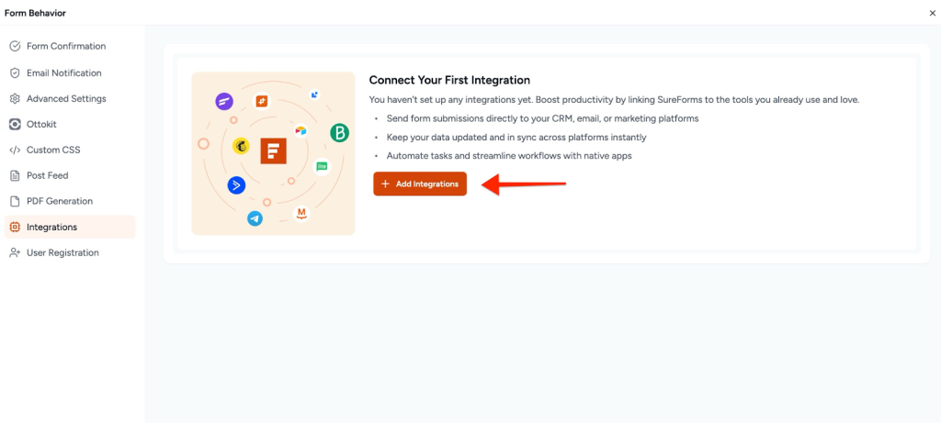The height and width of the screenshot is (423, 941).
Task: Click the Telegram logo in the illustration
Action: pos(255,218)
